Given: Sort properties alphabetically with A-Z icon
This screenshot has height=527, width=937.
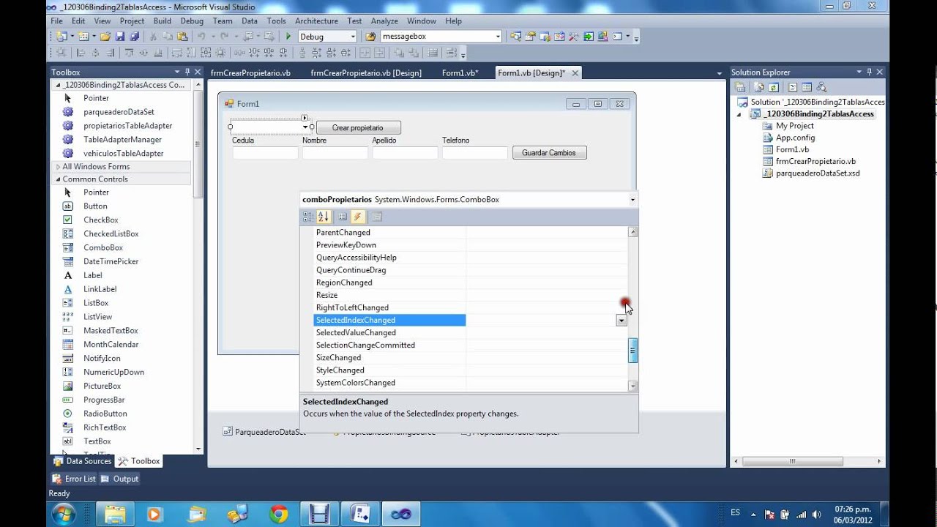Looking at the screenshot, I should click(323, 217).
